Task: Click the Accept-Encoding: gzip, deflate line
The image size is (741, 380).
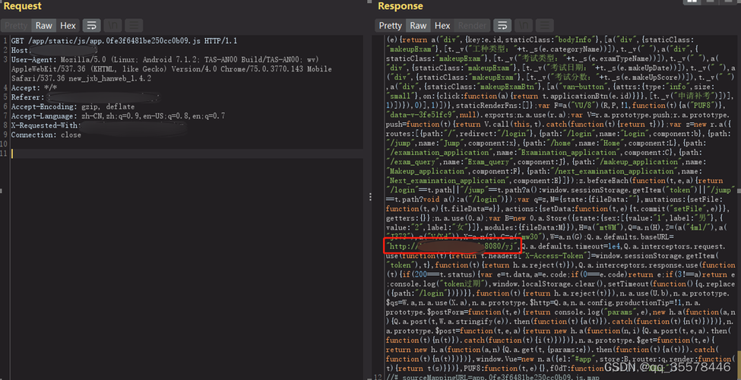Action: point(73,107)
